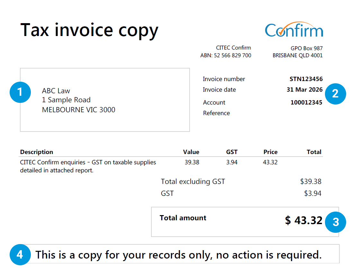Viewport: 359px width, 273px height.
Task: Click the '1 Sample Road' address line
Action: (x=66, y=100)
